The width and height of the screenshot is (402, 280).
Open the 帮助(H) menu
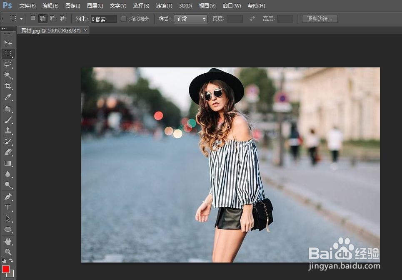click(256, 6)
